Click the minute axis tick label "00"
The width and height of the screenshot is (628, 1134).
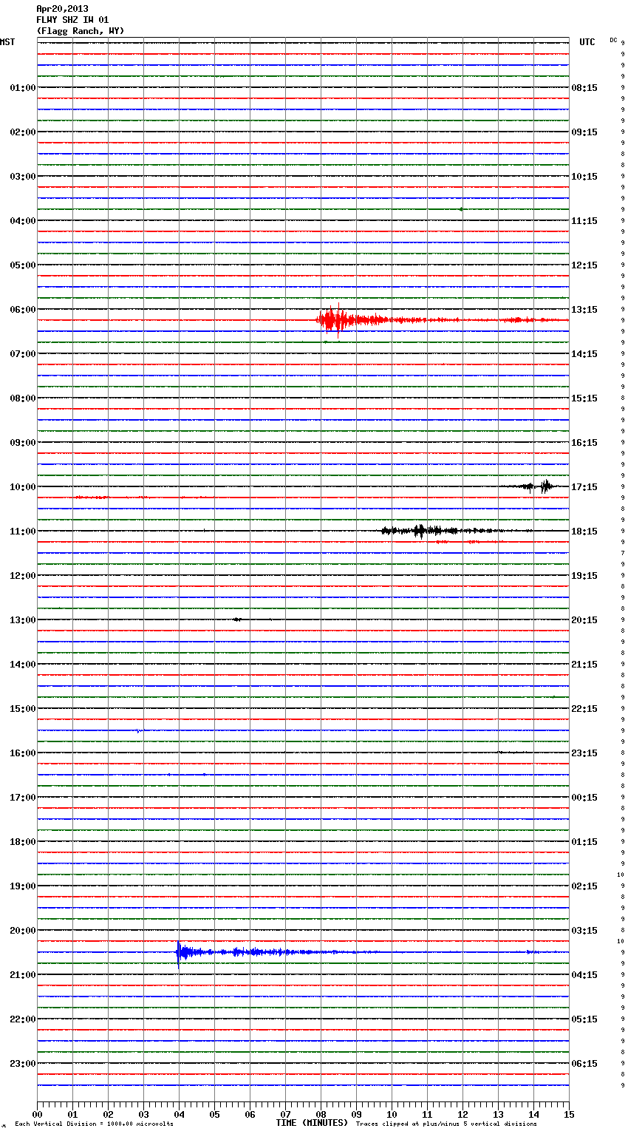(37, 1114)
